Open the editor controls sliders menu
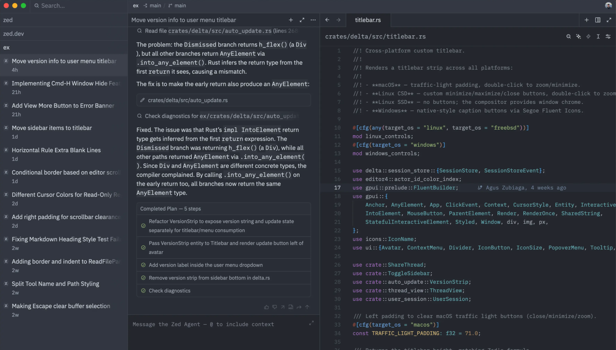The image size is (616, 350). (x=608, y=37)
